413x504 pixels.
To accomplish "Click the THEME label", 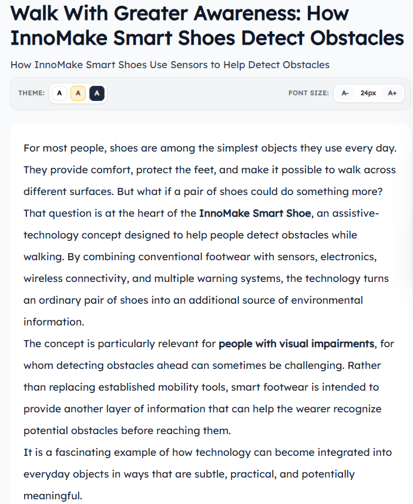I will 32,93.
